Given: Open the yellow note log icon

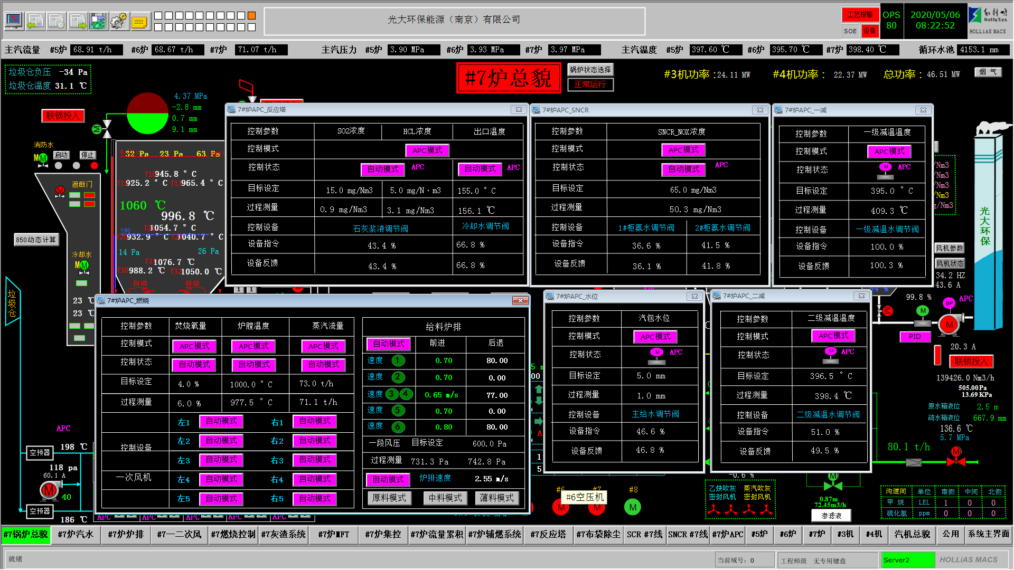Looking at the screenshot, I should pyautogui.click(x=139, y=22).
